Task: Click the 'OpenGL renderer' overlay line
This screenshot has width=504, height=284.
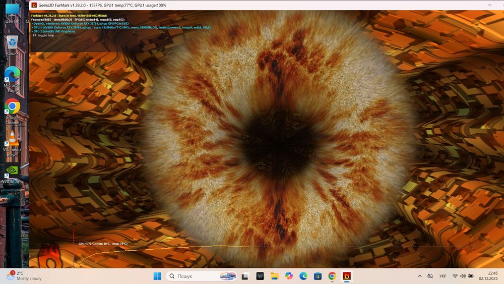Action: (80, 24)
